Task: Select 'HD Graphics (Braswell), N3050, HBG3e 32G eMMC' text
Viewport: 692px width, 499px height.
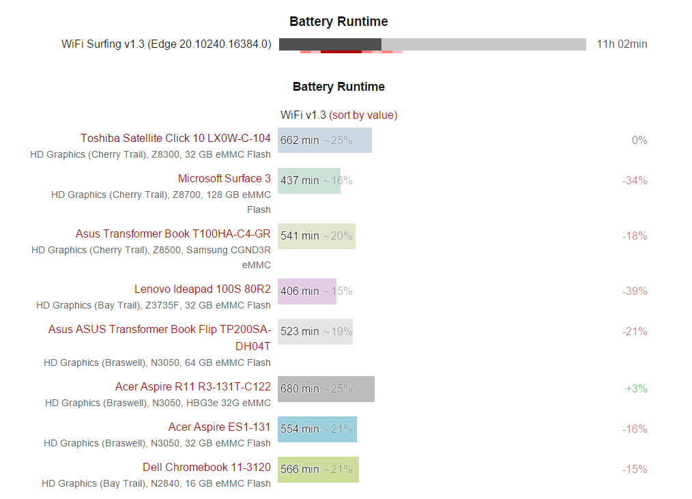Action: [158, 403]
